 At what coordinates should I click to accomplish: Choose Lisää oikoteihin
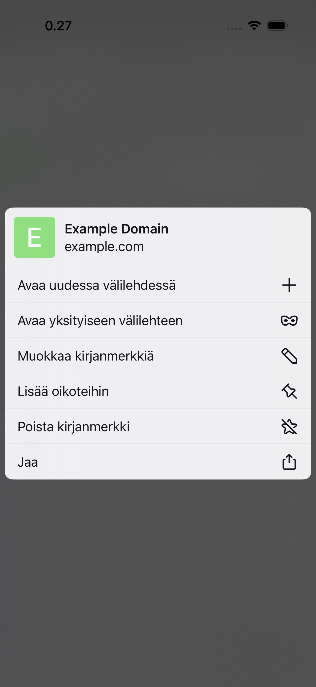(158, 391)
